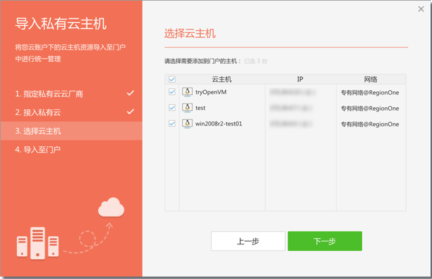Open step 4 导入至门户
This screenshot has width=432, height=279.
pyautogui.click(x=38, y=149)
